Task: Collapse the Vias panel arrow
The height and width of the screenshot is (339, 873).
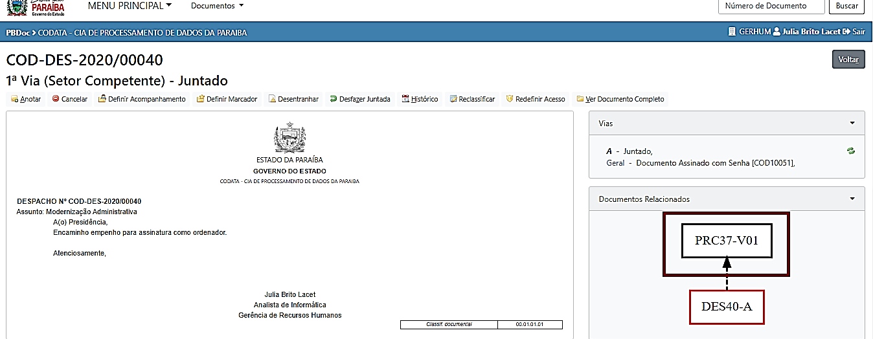Action: tap(852, 123)
